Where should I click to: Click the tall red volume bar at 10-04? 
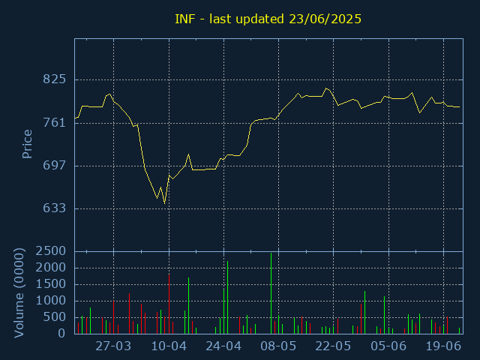(x=169, y=304)
